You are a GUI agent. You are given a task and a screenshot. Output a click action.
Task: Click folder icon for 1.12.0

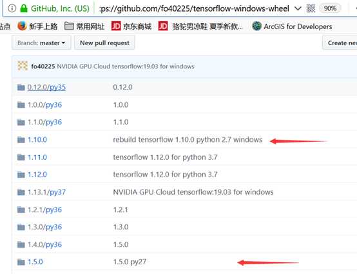coord(21,175)
